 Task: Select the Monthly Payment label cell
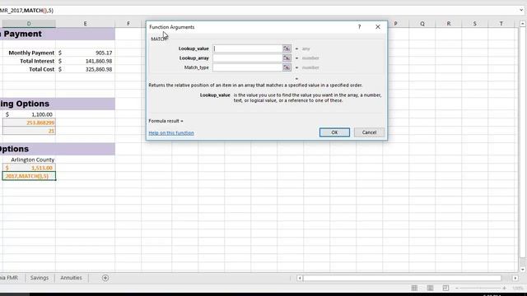pyautogui.click(x=29, y=53)
